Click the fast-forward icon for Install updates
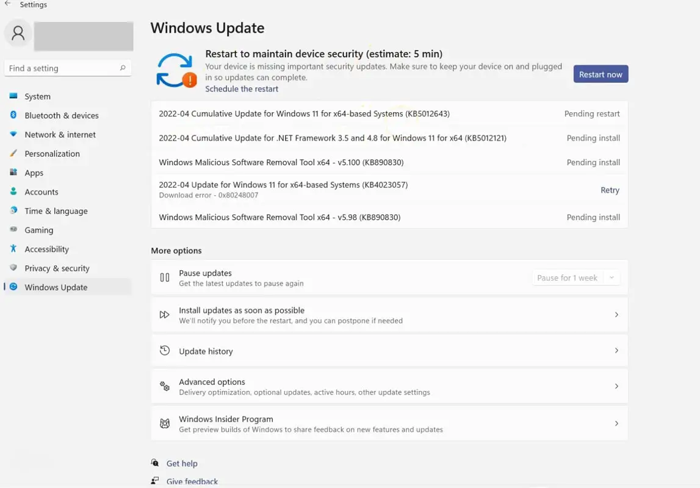The width and height of the screenshot is (700, 488). [x=165, y=315]
